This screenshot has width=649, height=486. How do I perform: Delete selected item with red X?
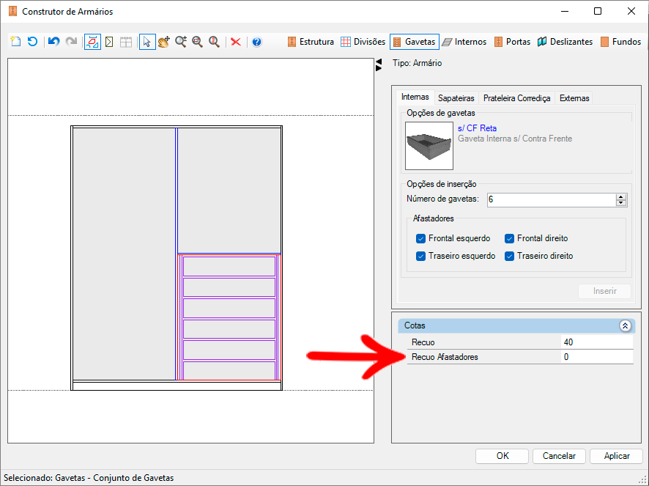tap(236, 42)
